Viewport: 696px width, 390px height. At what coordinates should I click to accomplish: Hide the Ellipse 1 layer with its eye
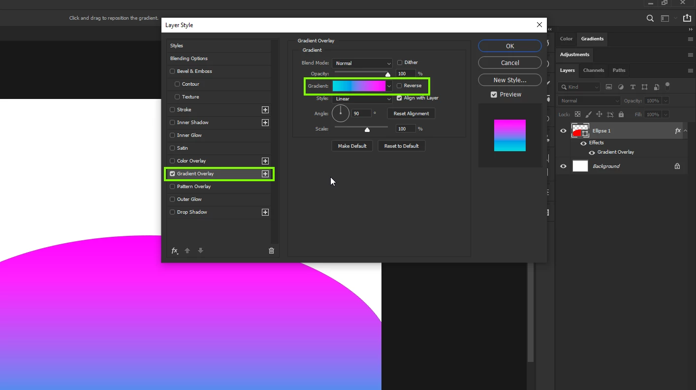564,131
